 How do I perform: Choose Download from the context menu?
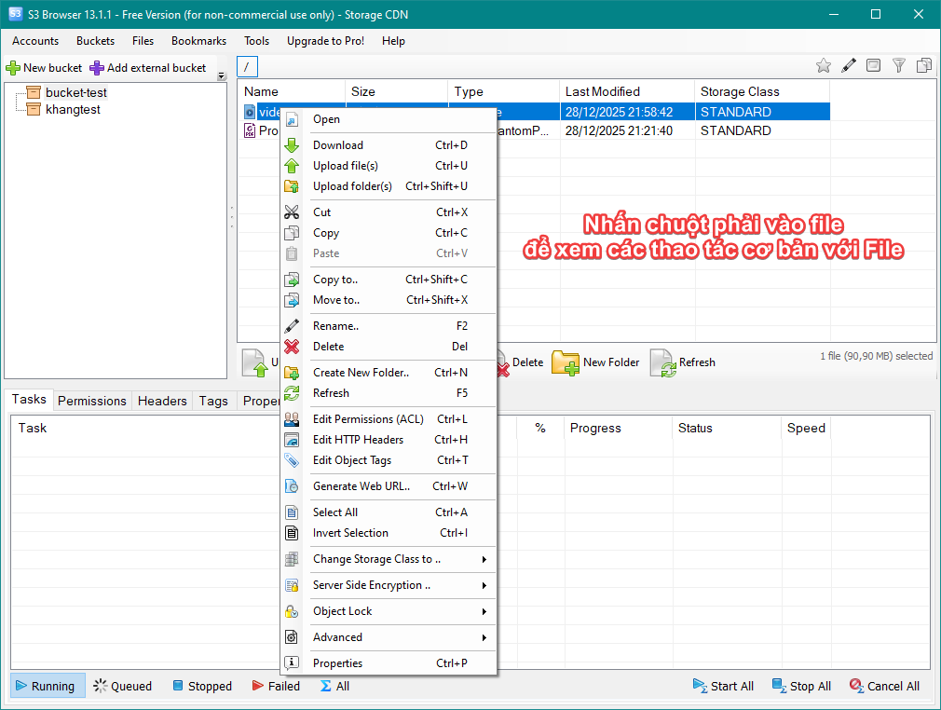point(338,145)
